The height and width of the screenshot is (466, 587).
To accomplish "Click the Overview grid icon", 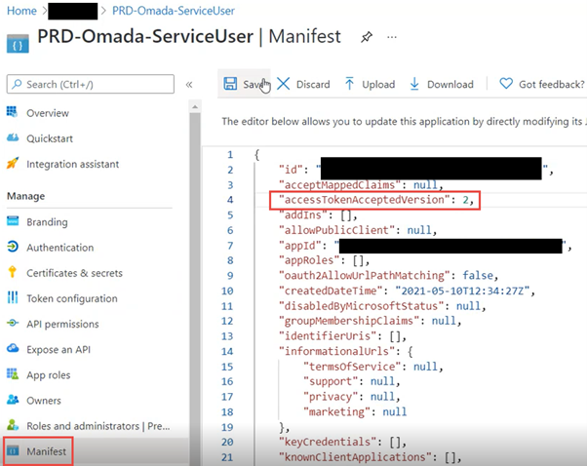I will [13, 112].
